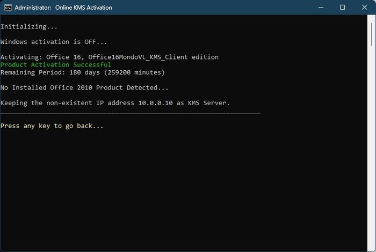Click the Command Prompt icon in title bar

point(8,8)
